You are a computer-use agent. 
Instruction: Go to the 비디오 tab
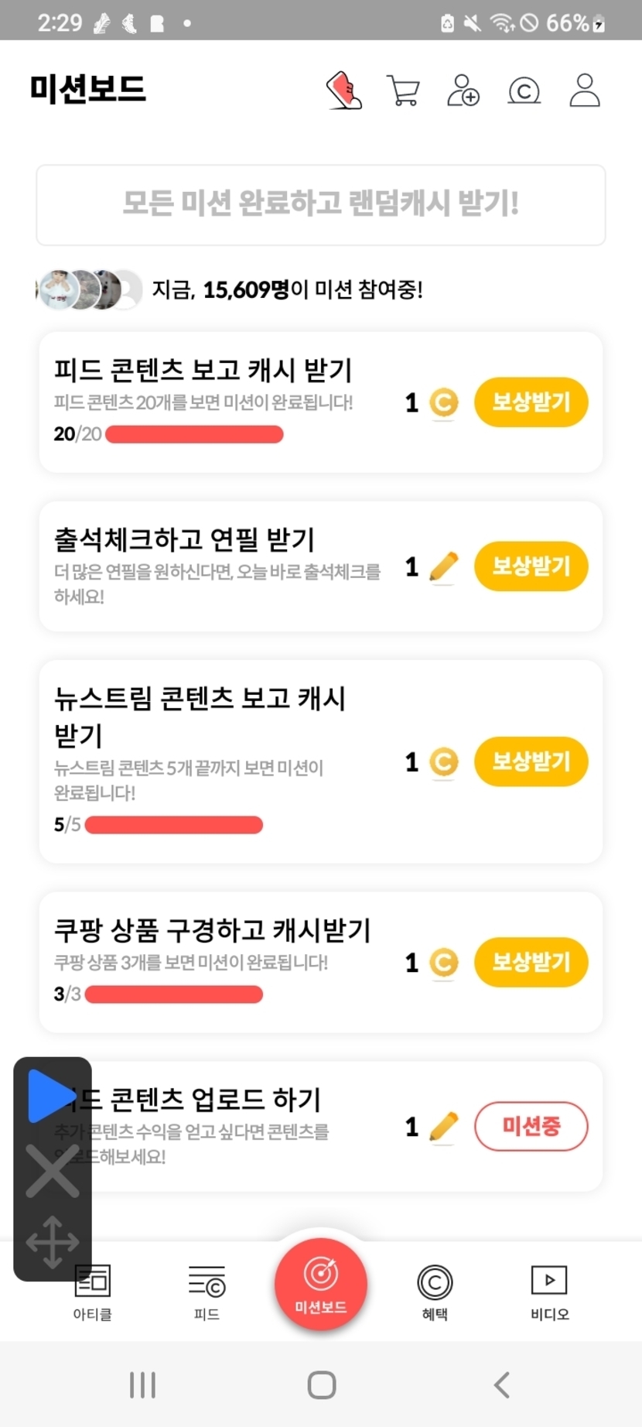(549, 1292)
